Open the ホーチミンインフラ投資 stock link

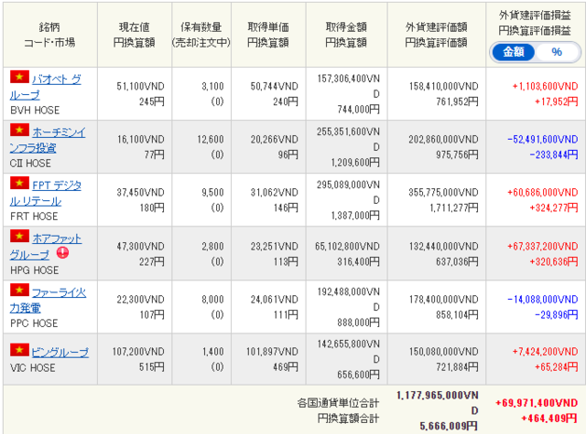(48, 140)
